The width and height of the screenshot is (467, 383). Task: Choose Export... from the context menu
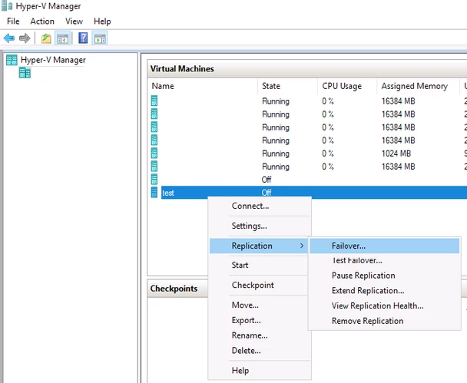(x=246, y=320)
